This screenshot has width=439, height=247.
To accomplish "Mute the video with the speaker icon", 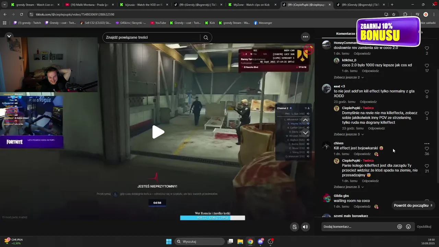I will pyautogui.click(x=305, y=227).
